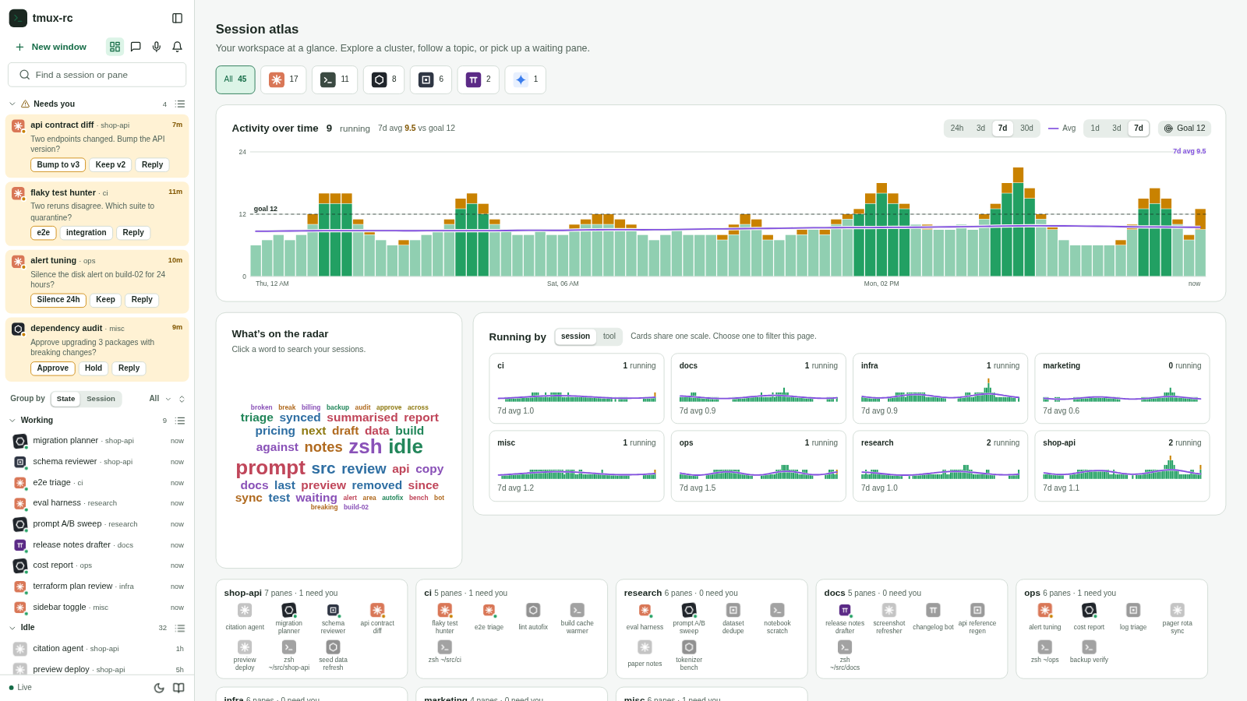Open the chat bubble icon
Image resolution: width=1247 pixels, height=701 pixels.
[x=136, y=47]
